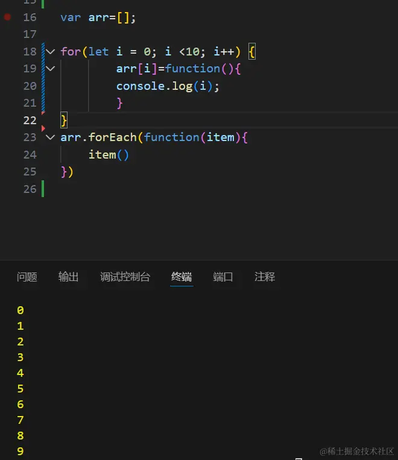The image size is (398, 460).
Task: Click terminal output value 3
Action: 21,357
